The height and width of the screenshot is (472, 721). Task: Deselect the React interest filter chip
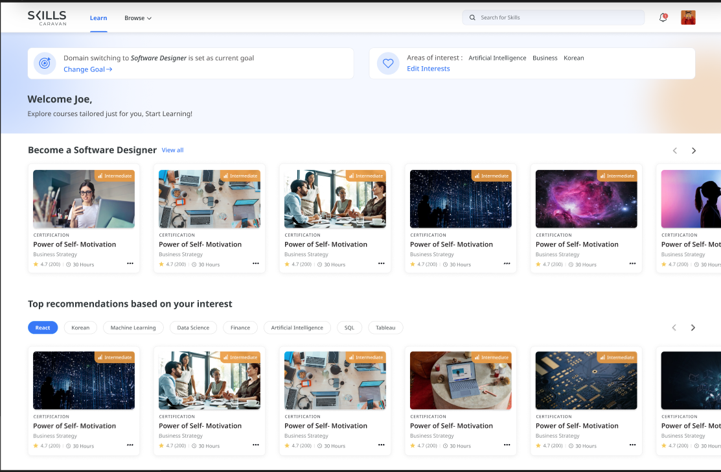43,327
